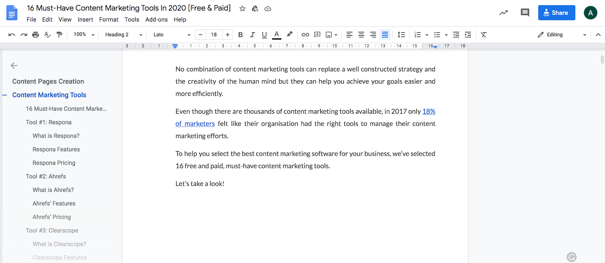Decrease indent
The height and width of the screenshot is (263, 605).
(456, 35)
